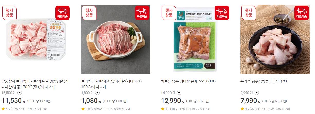Viewport: 315px width, 114px height.
Task: Click 행사상품 badge on 앞다리살 image
Action: pos(89,13)
